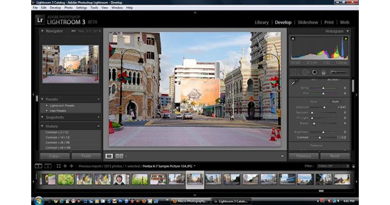390x205 pixels.
Task: Open Pentax K-7 Sample Picture filename dropdown
Action: coord(195,166)
